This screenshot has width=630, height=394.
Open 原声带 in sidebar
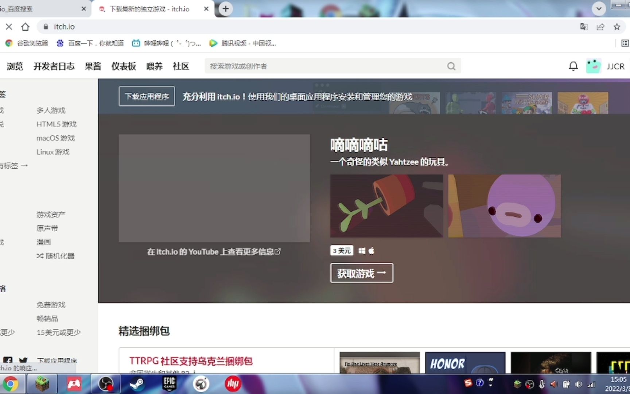pyautogui.click(x=47, y=228)
